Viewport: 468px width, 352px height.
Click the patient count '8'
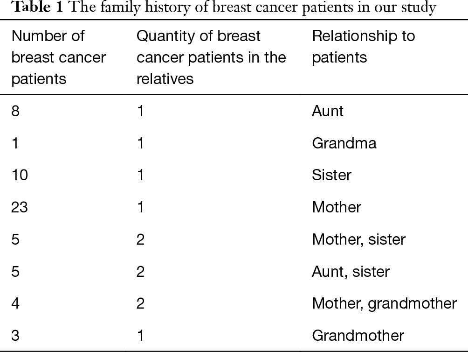pyautogui.click(x=15, y=111)
